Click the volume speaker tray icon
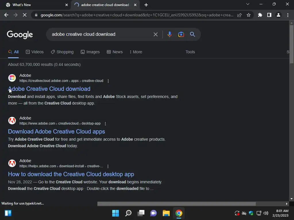The height and width of the screenshot is (220, 294). point(266,213)
